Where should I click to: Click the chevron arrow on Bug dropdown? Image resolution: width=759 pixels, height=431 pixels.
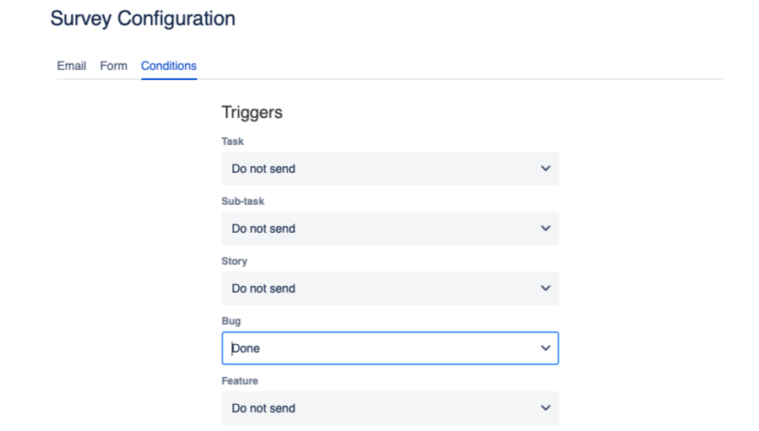point(545,348)
